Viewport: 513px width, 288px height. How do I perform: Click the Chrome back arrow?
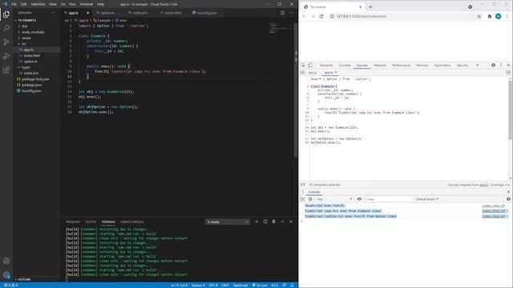(x=305, y=16)
